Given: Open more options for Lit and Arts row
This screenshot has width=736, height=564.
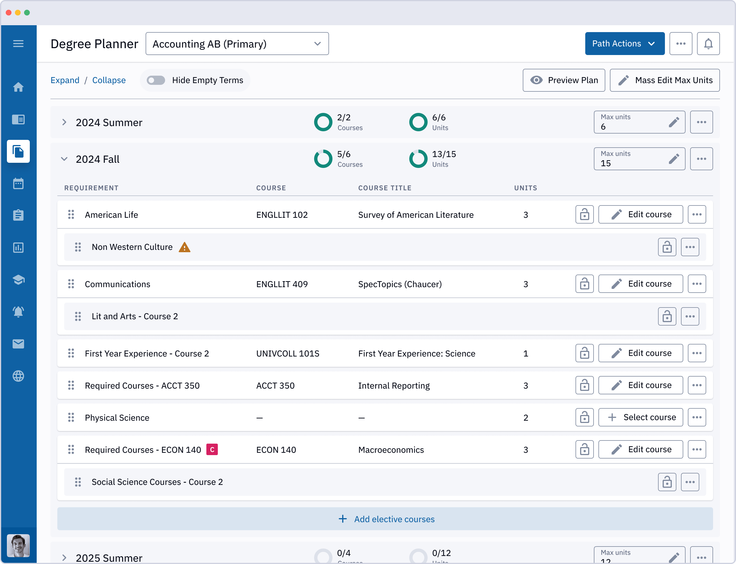Looking at the screenshot, I should (690, 317).
